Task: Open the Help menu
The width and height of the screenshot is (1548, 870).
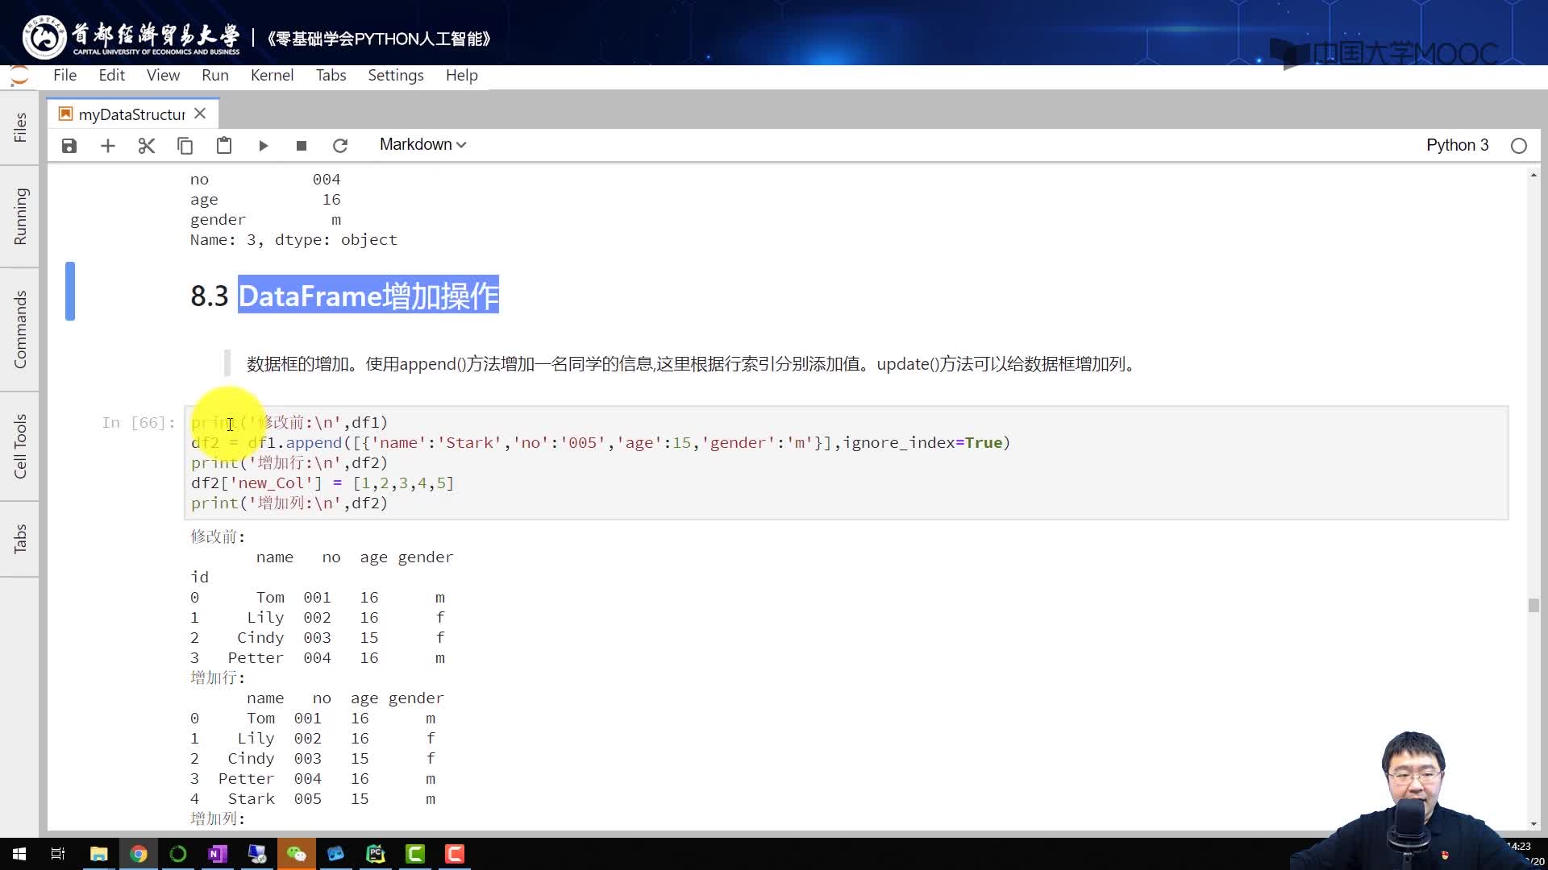Action: pyautogui.click(x=462, y=75)
